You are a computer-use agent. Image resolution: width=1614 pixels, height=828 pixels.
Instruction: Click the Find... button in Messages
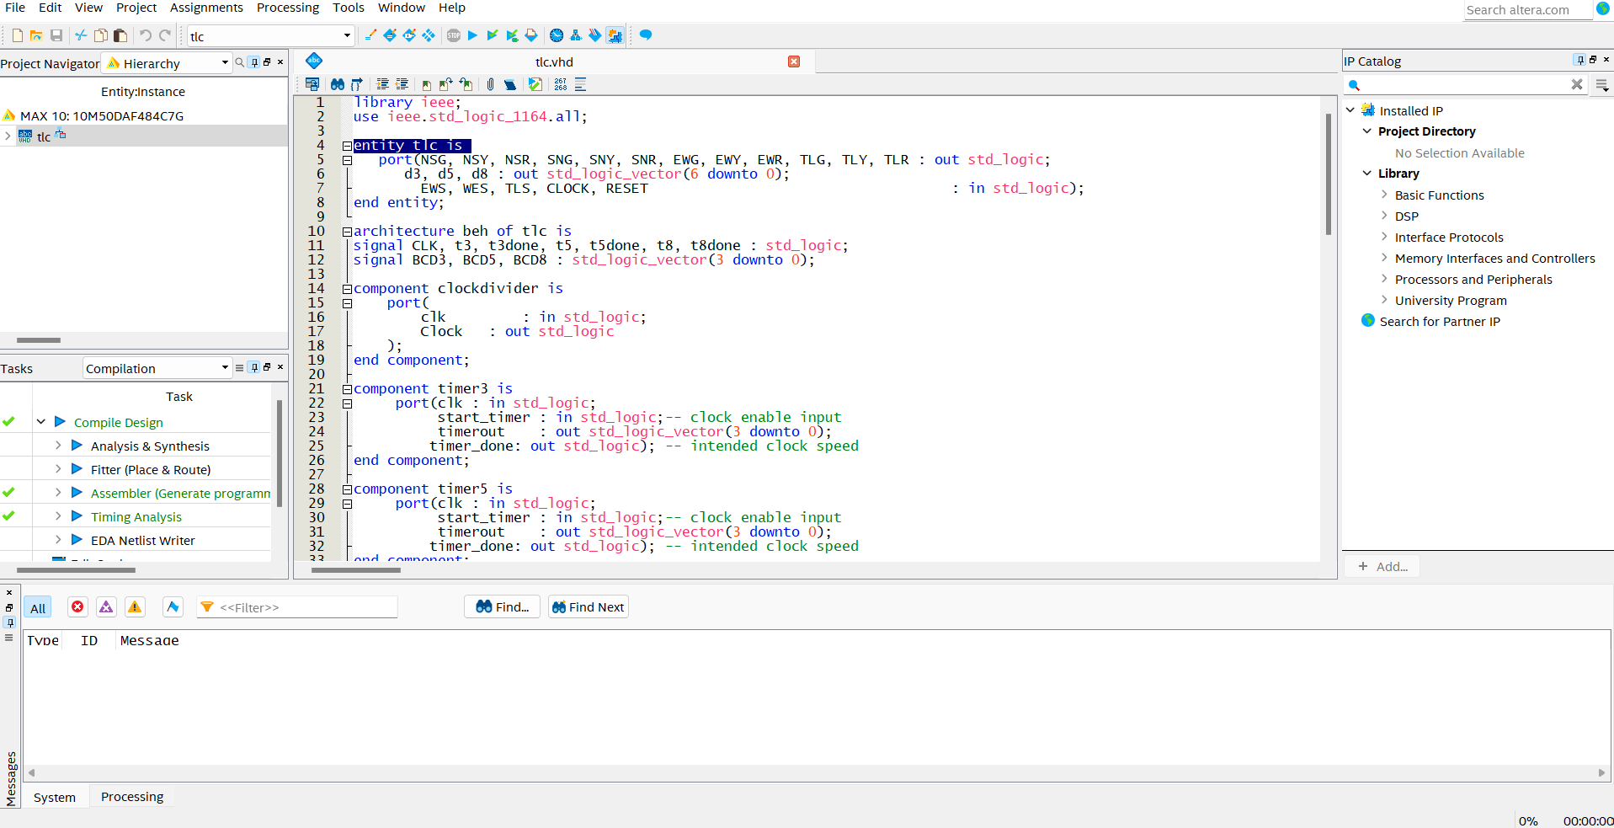coord(503,606)
